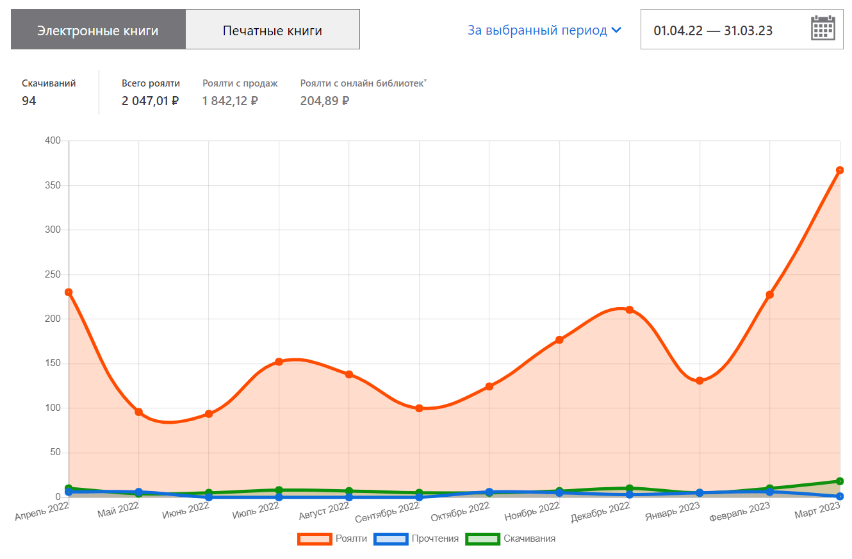Click the chevron next to За выбранный период
Viewport: 852px width, 559px height.
pos(617,30)
